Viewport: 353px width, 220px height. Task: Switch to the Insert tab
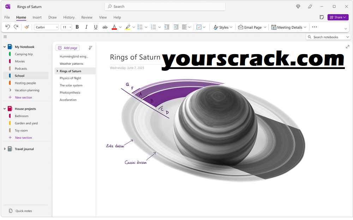(37, 17)
